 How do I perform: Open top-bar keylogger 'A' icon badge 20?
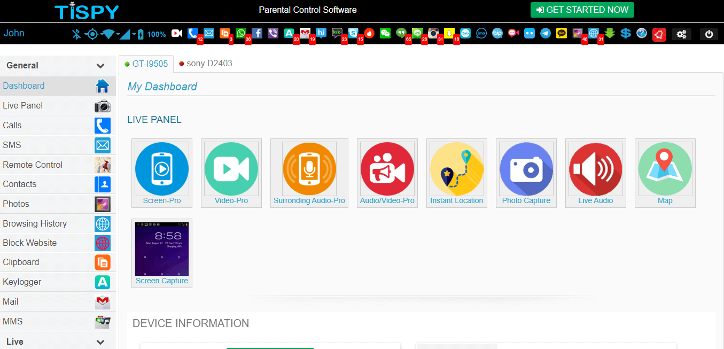click(x=289, y=33)
